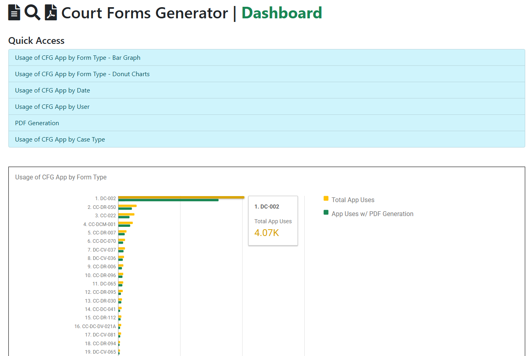The image size is (530, 356).
Task: Click the magnifying glass search icon
Action: click(32, 13)
